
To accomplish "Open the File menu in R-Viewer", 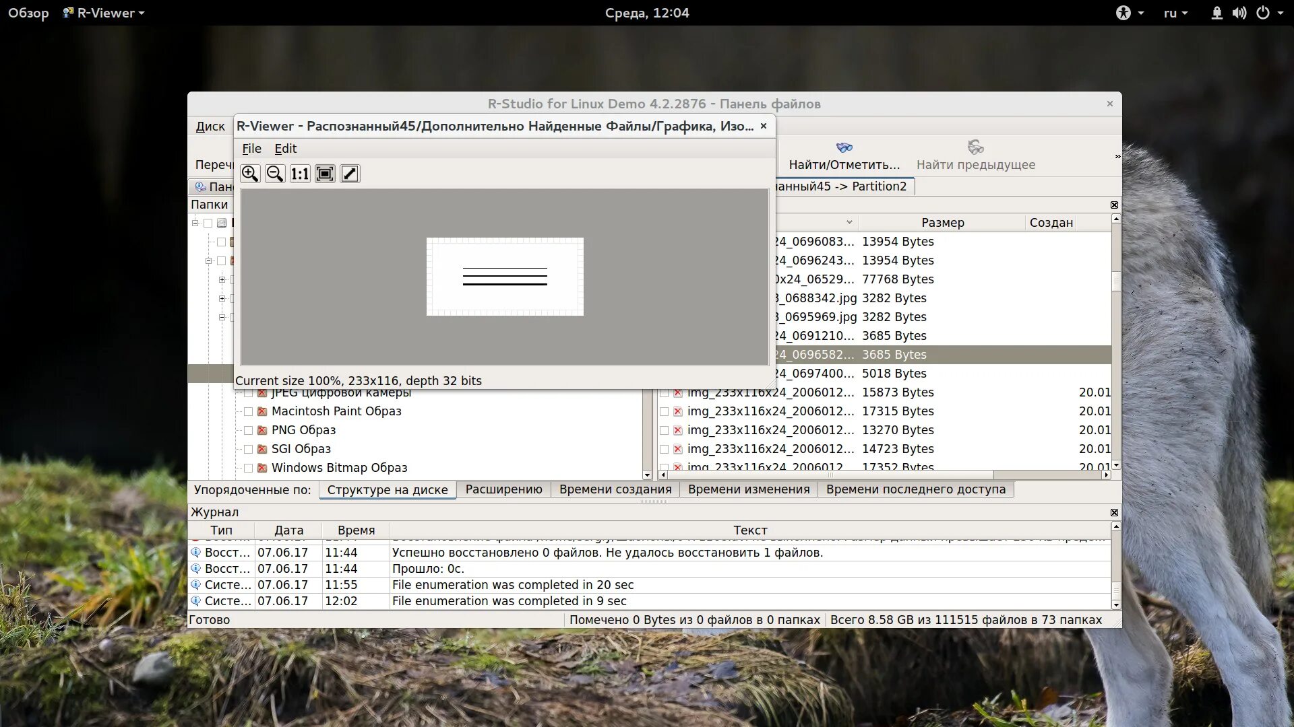I will 251,149.
